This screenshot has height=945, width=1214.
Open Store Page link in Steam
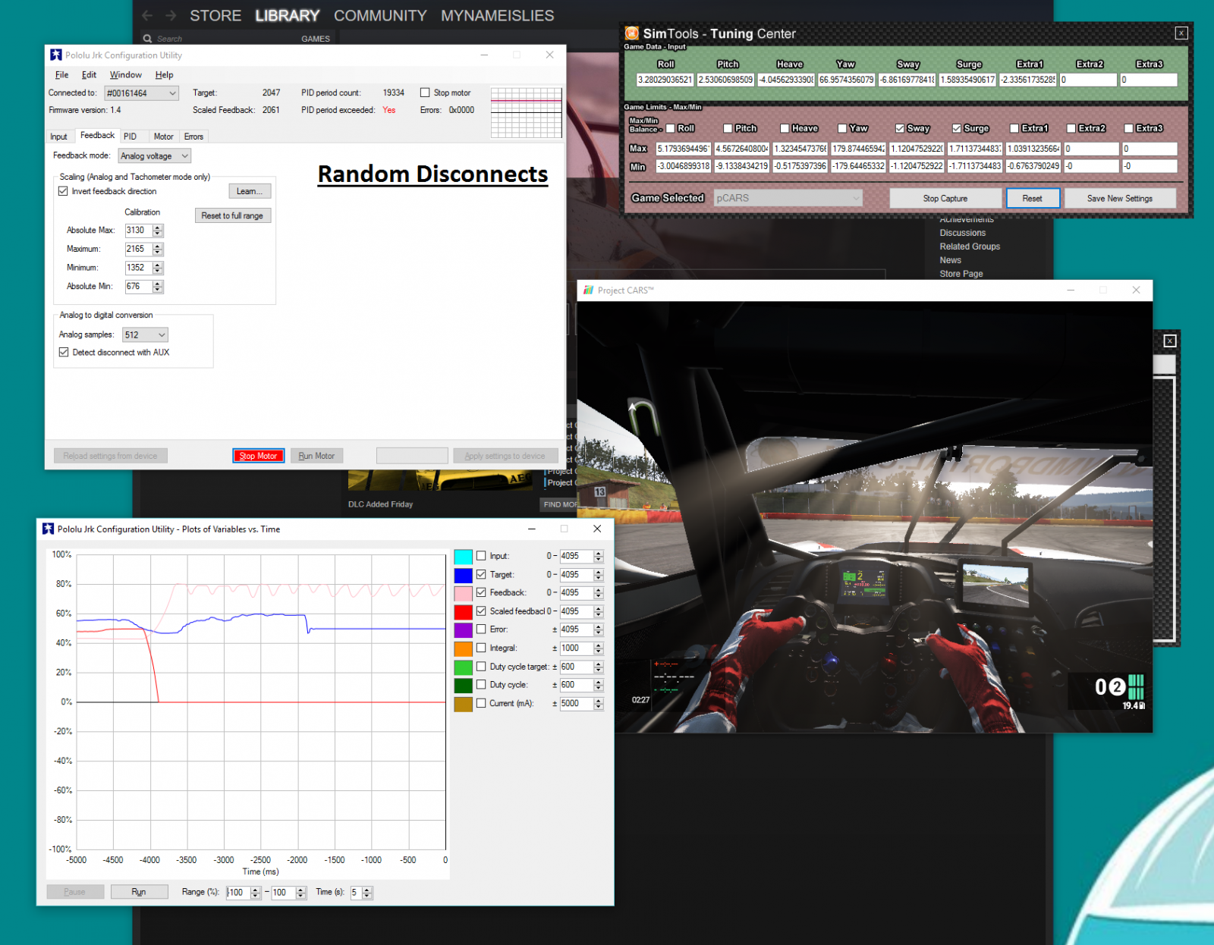pos(961,274)
